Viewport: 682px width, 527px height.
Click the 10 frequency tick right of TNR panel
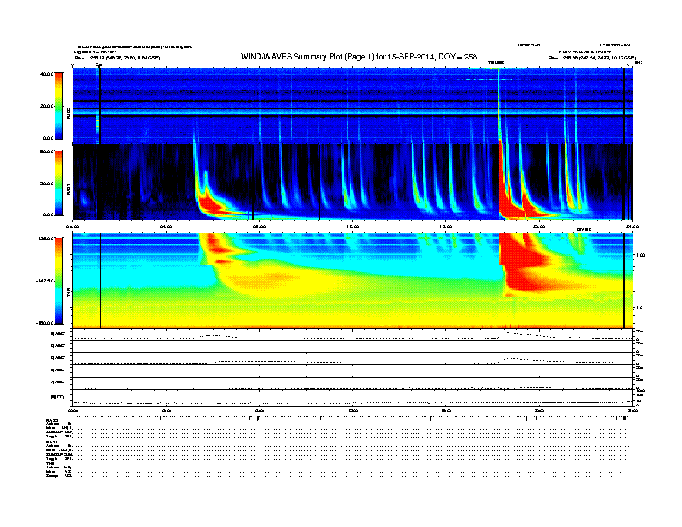pyautogui.click(x=641, y=308)
